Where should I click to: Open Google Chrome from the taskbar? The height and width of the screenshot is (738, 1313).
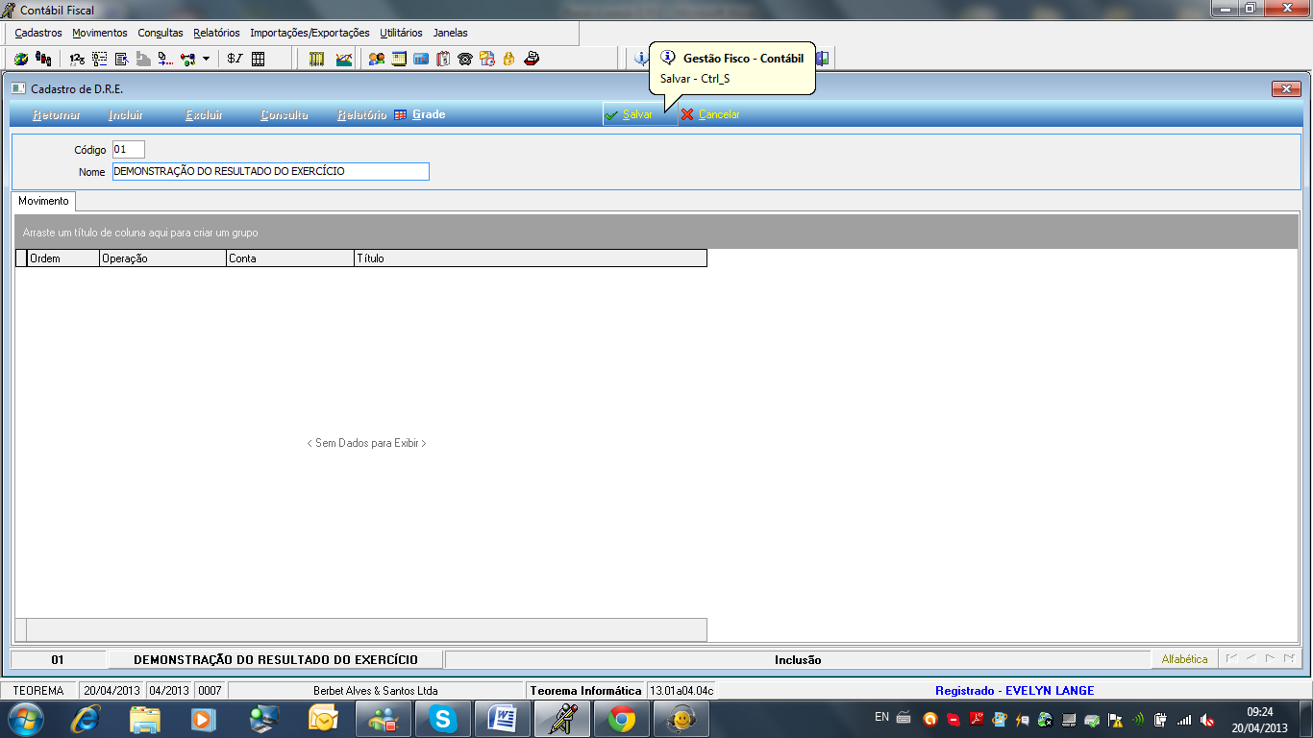click(x=622, y=719)
